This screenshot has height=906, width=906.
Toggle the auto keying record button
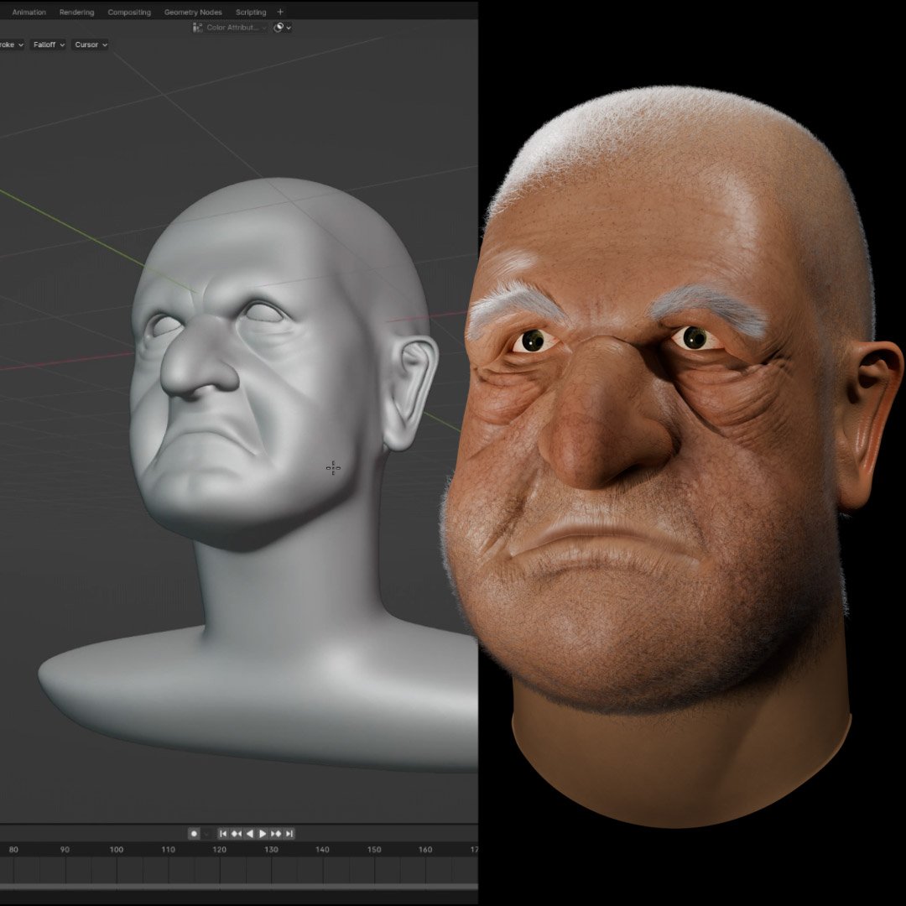pos(194,833)
